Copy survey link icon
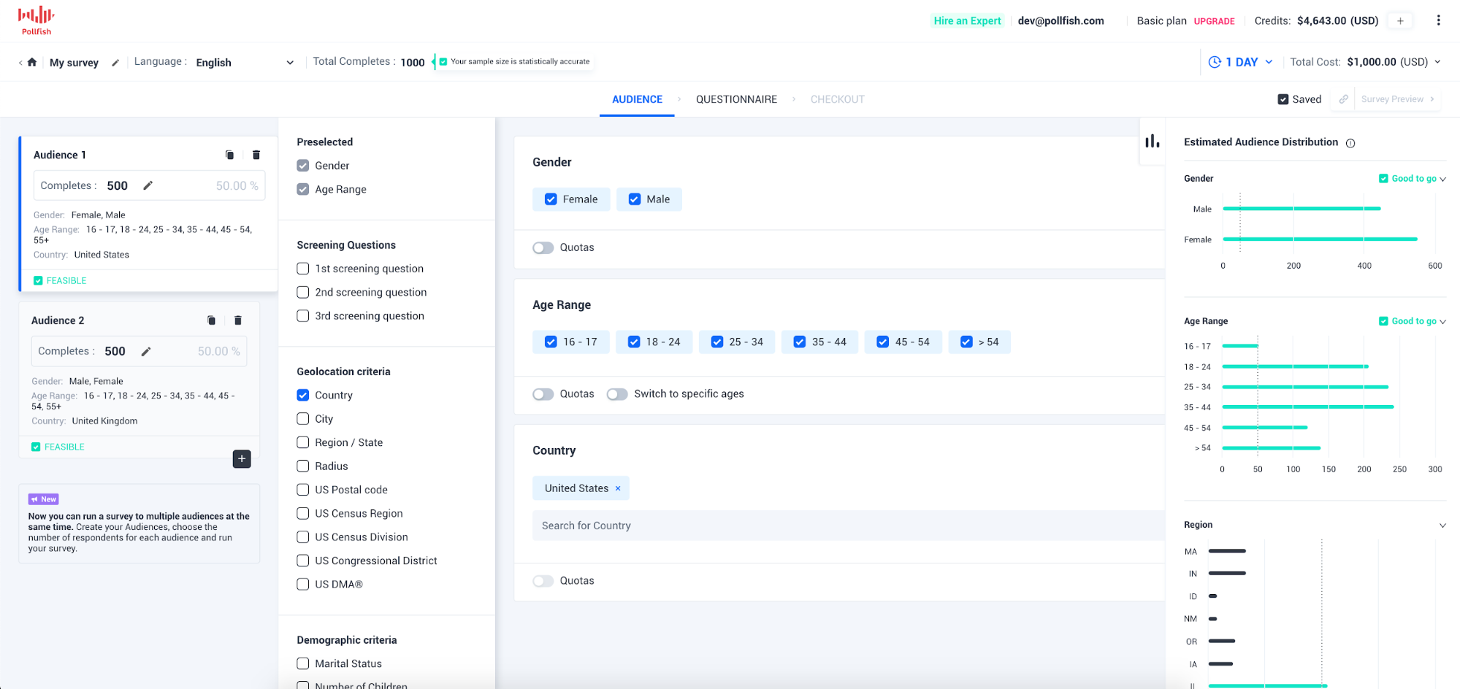Image resolution: width=1460 pixels, height=689 pixels. (1343, 99)
